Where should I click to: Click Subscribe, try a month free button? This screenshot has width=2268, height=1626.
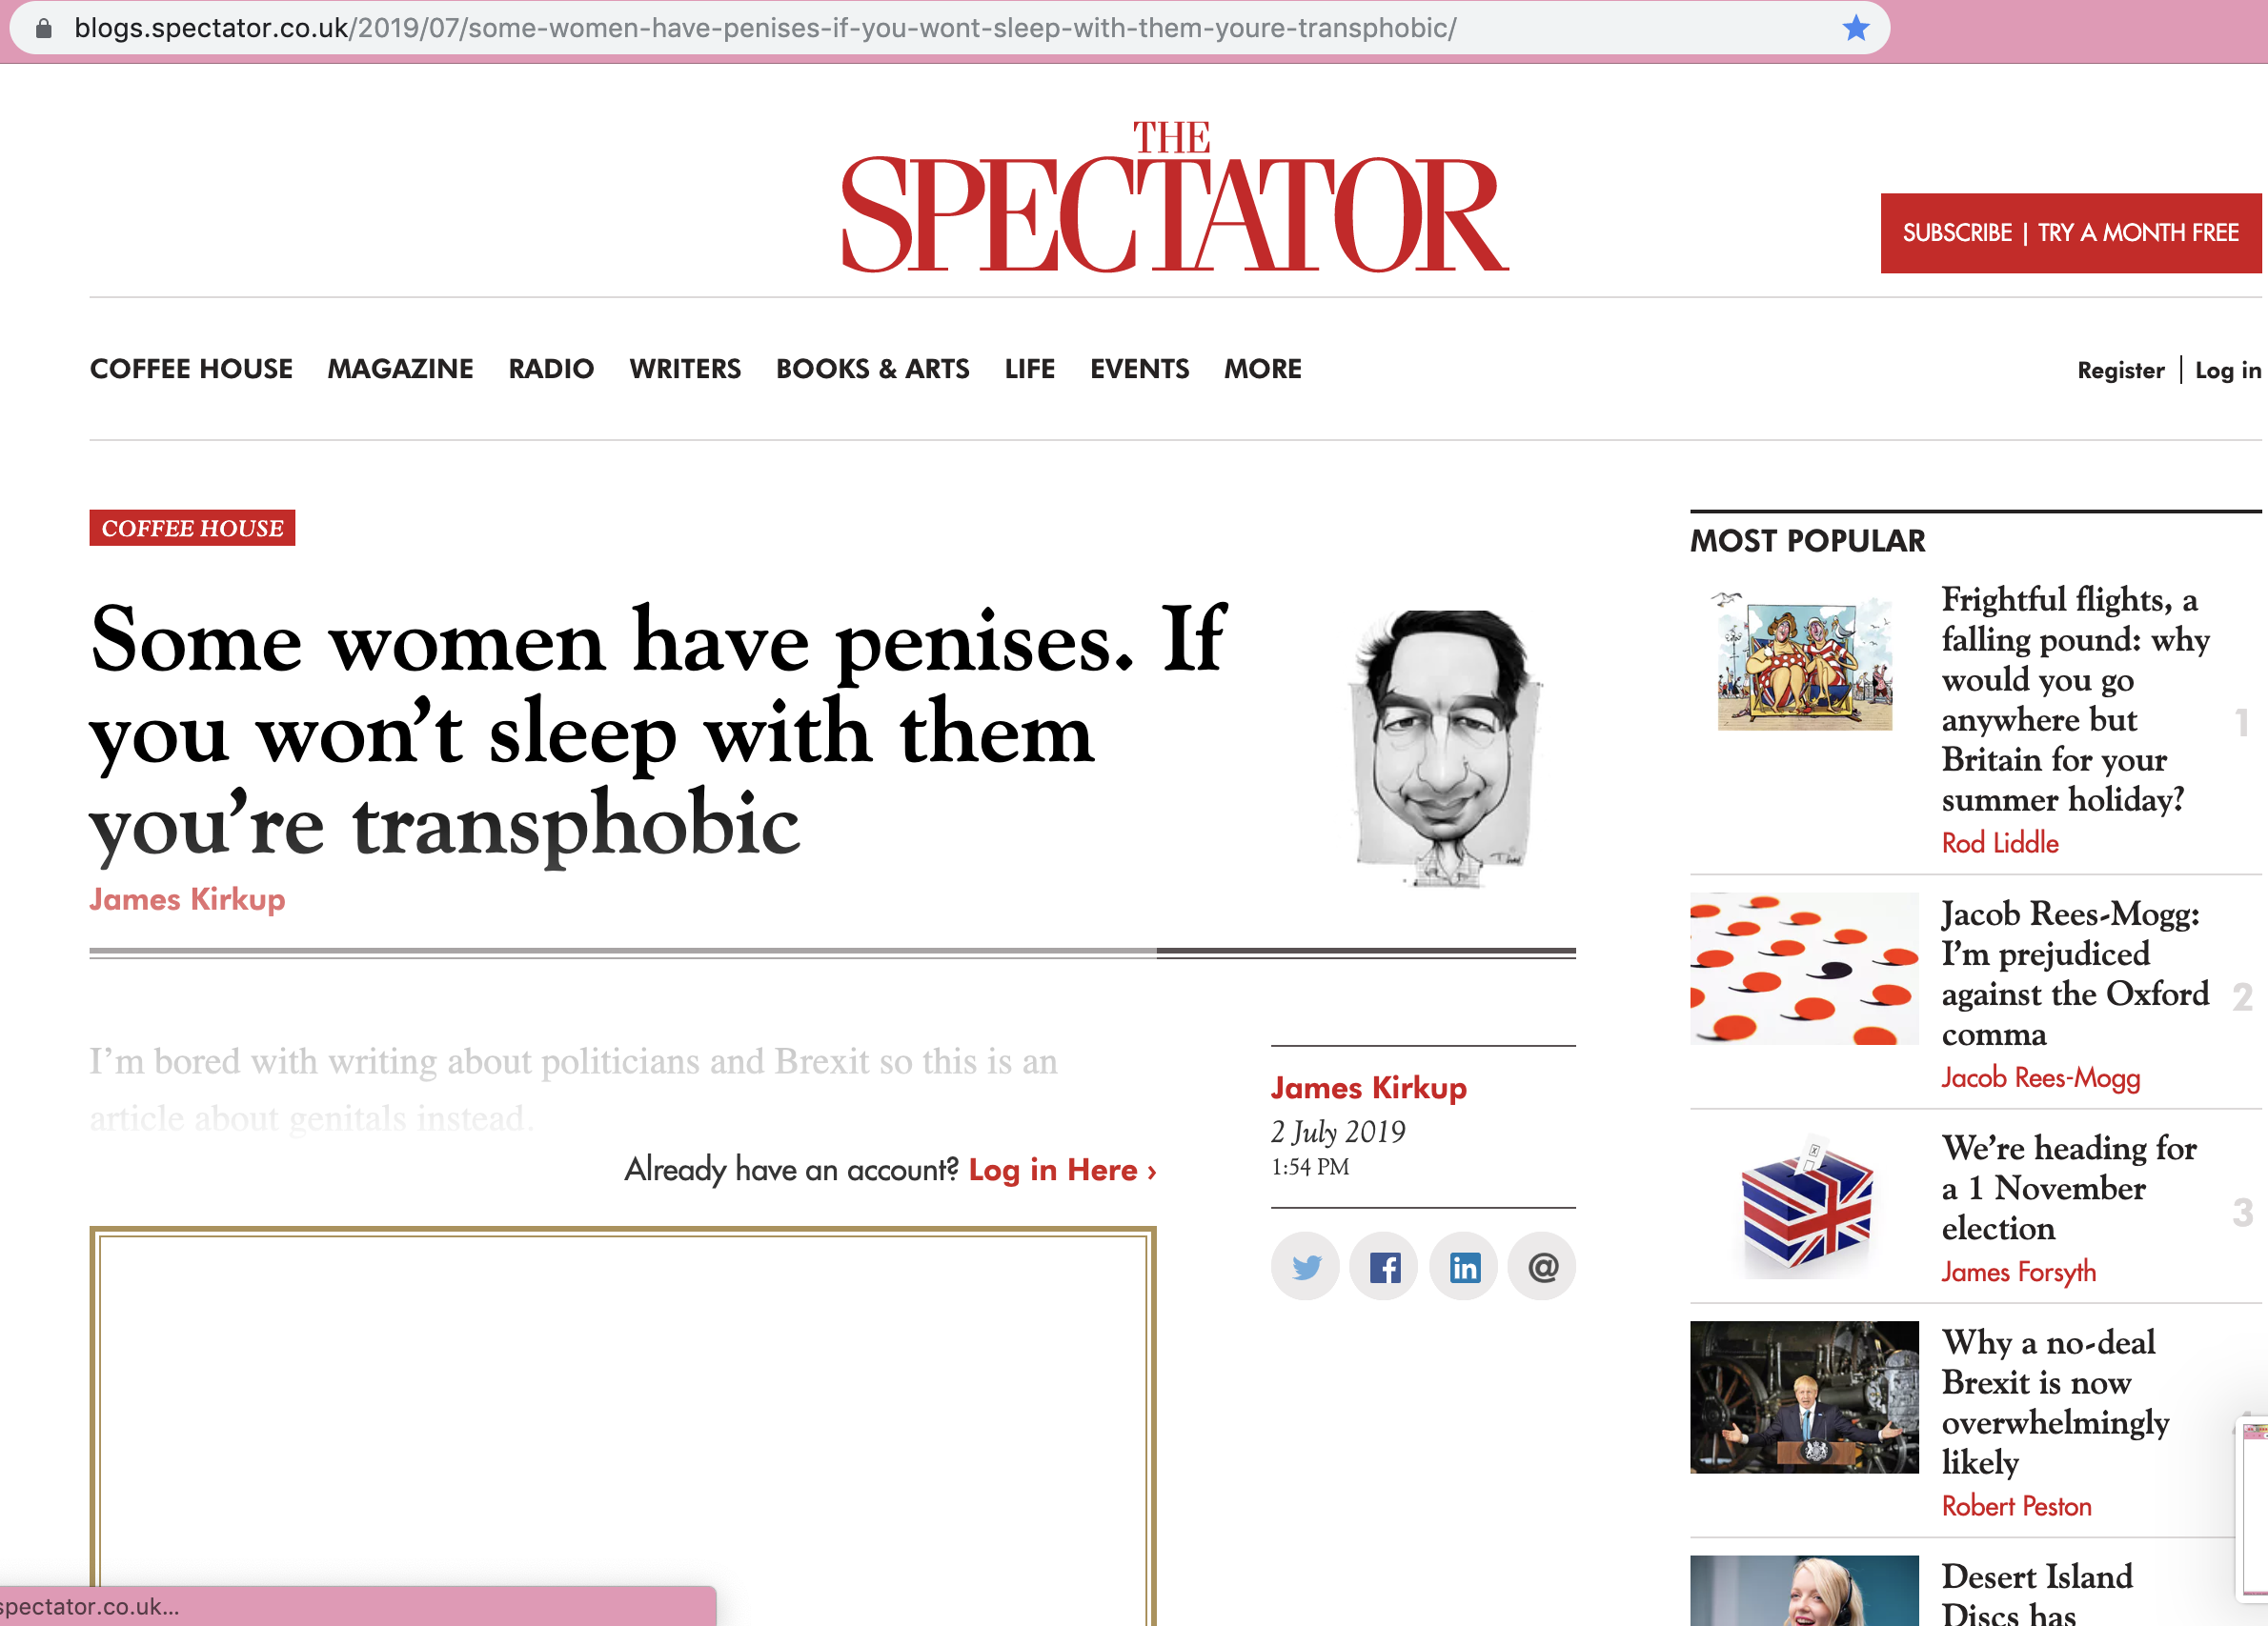point(2070,232)
